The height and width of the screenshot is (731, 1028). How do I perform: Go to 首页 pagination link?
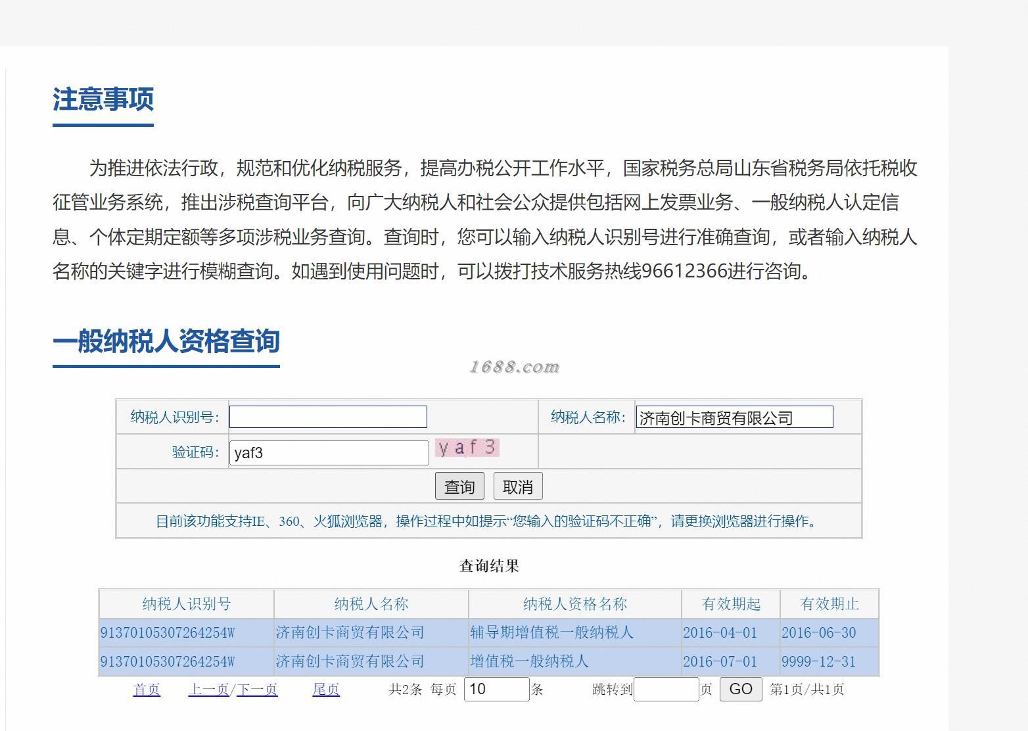(x=147, y=690)
